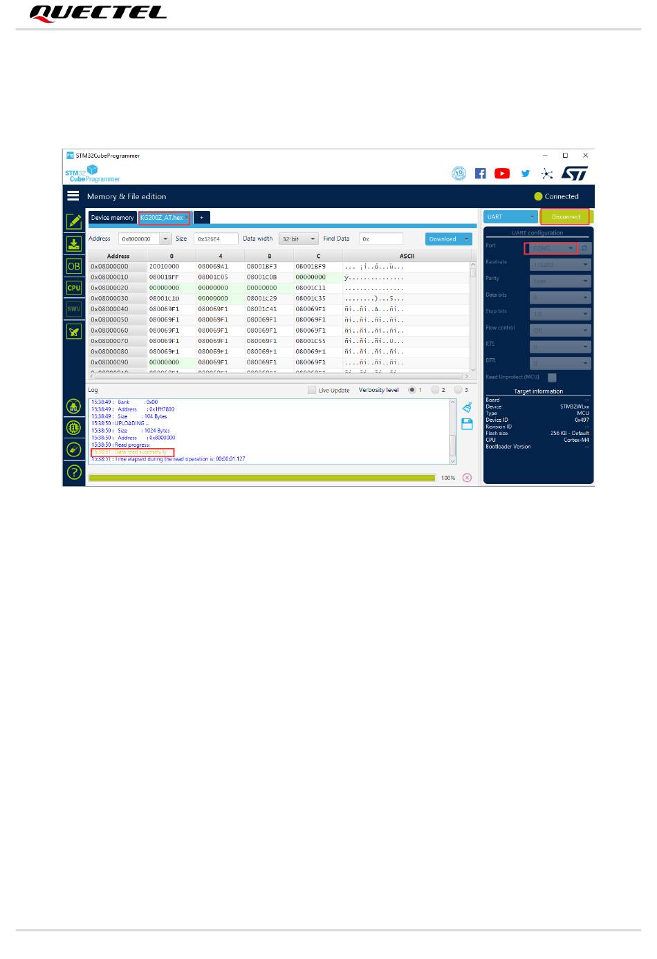
Task: Open the Flow control dropdown
Action: point(560,330)
